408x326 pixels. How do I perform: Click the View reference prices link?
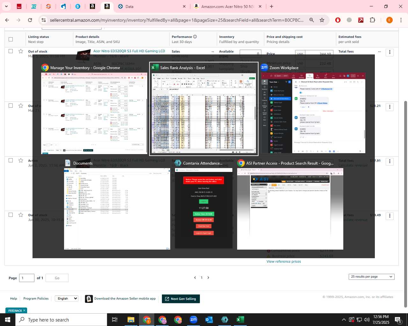pos(284,261)
